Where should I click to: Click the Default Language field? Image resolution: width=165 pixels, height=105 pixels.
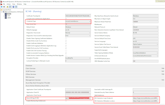78,30
